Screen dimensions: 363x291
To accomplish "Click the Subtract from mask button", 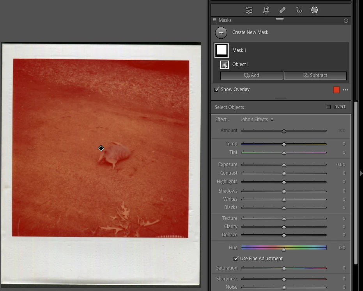I will (x=315, y=75).
